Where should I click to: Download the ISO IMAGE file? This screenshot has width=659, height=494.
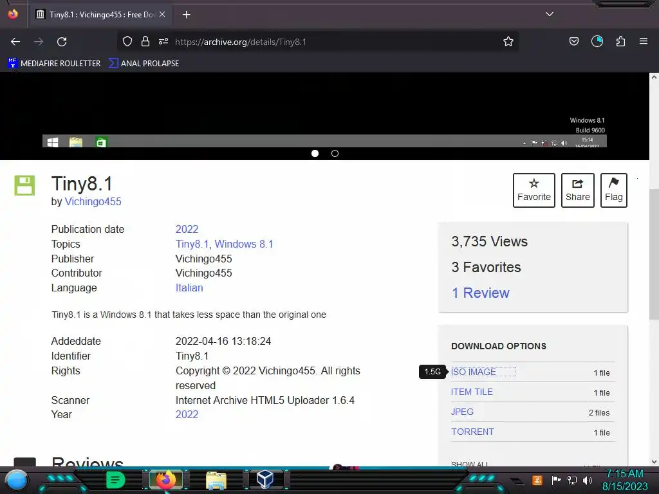(x=473, y=372)
